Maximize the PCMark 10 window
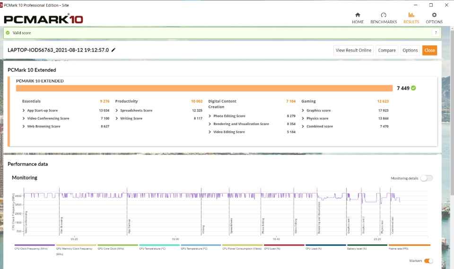Viewport: 454px width, 269px height. [x=431, y=5]
